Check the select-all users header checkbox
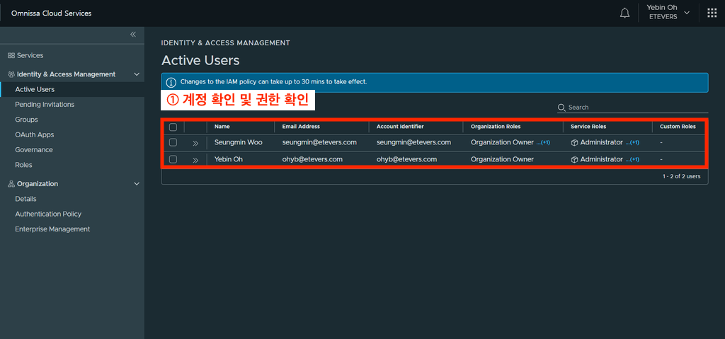 point(173,127)
